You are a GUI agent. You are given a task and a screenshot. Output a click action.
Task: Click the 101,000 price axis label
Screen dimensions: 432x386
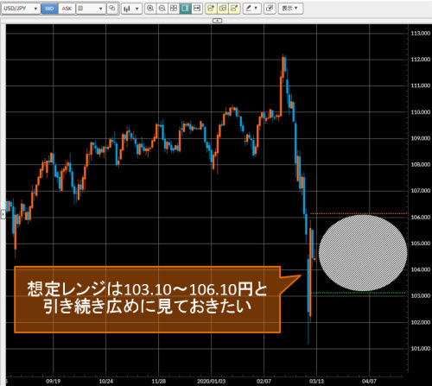click(x=421, y=349)
